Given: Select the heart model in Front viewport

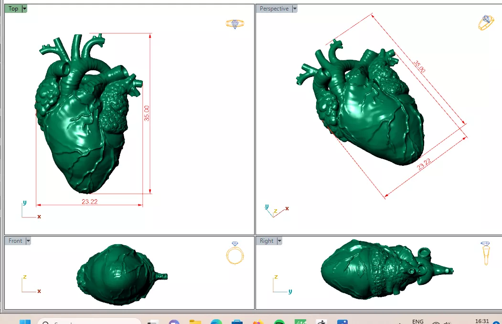Looking at the screenshot, I should pos(122,274).
